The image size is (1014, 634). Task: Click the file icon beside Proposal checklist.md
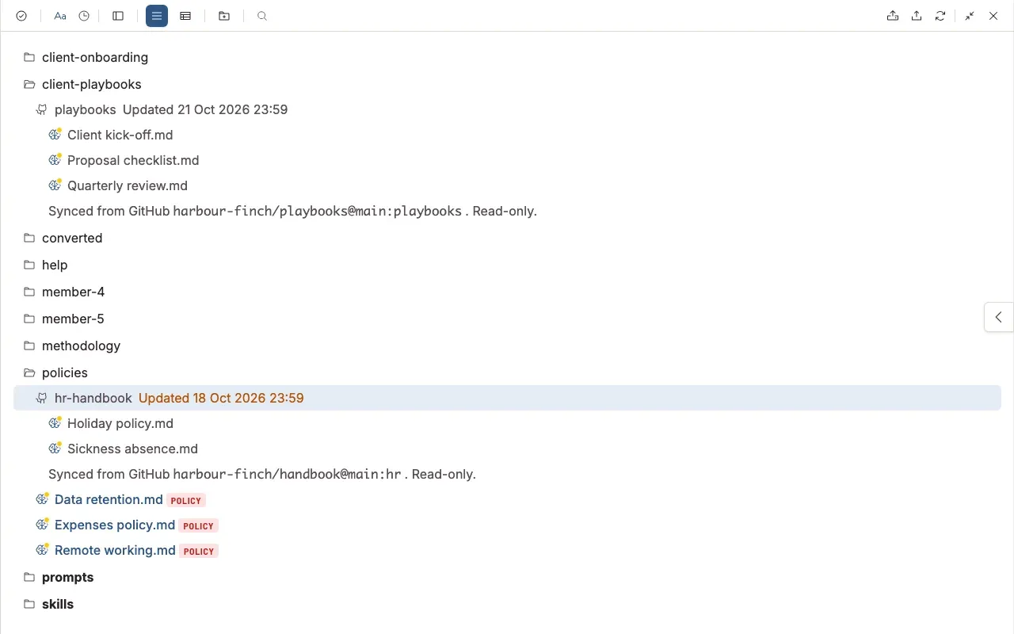pos(55,160)
